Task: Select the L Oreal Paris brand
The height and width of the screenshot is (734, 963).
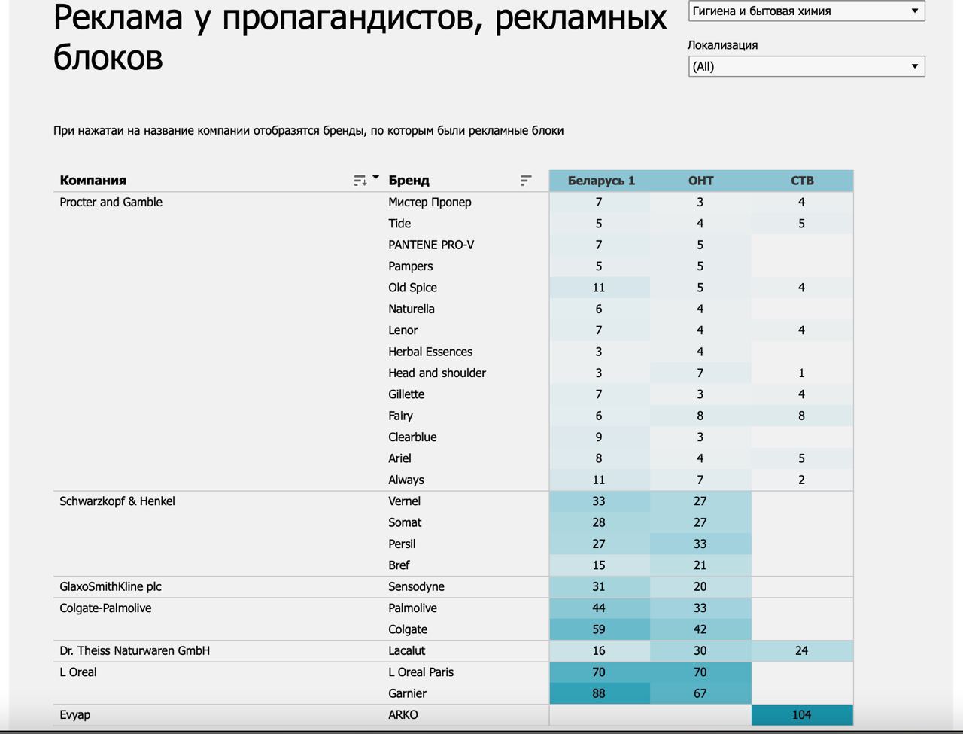Action: (421, 672)
